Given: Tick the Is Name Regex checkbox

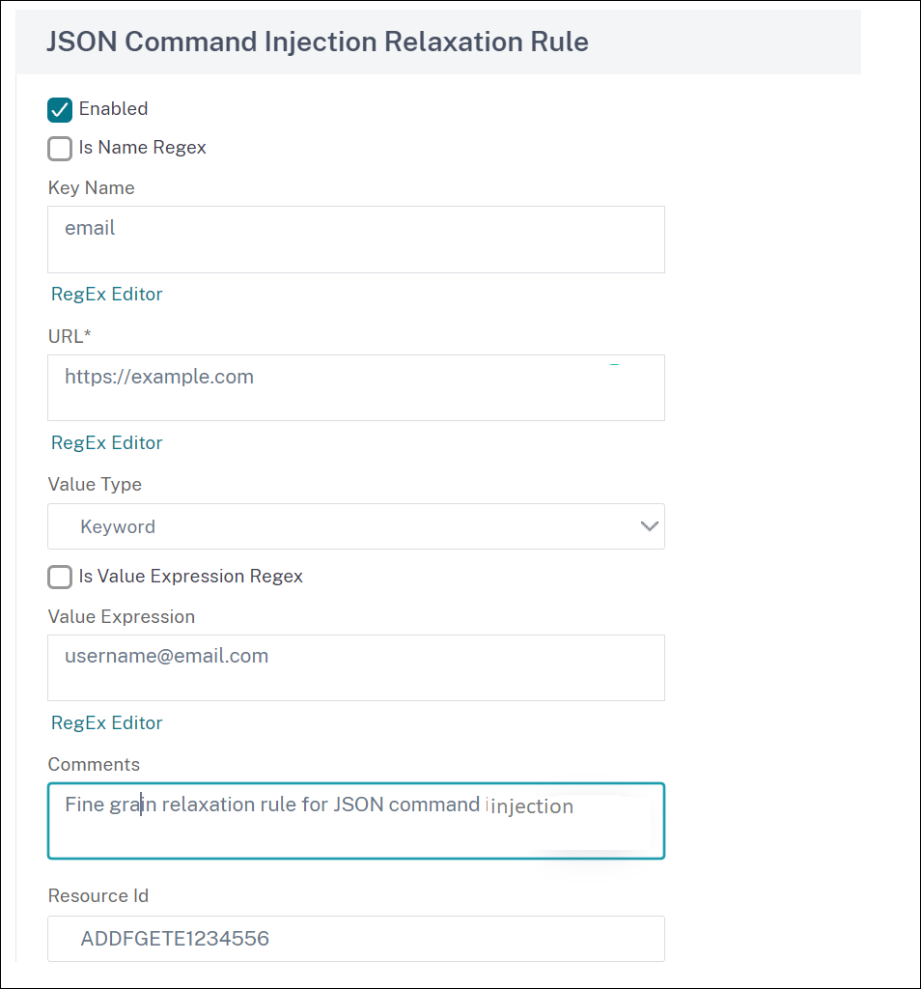Looking at the screenshot, I should pos(60,149).
